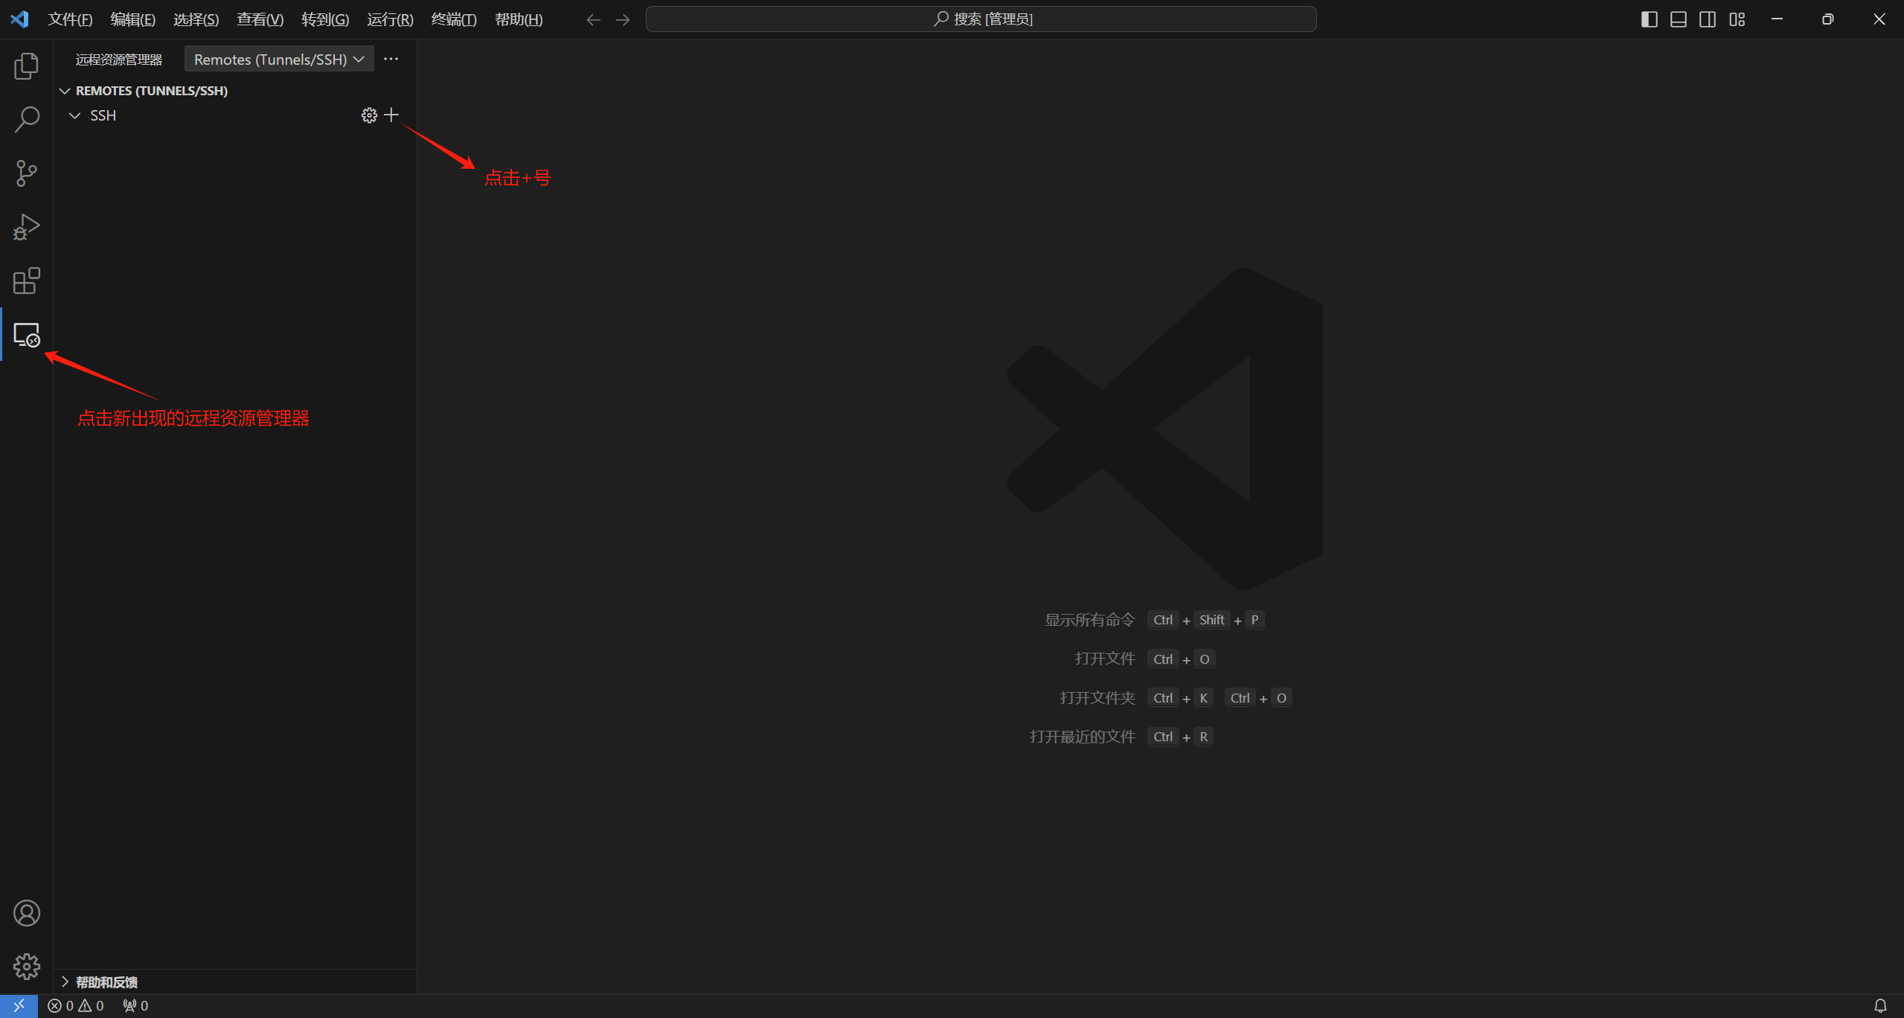The image size is (1904, 1018).
Task: Open Source Control view
Action: [26, 173]
